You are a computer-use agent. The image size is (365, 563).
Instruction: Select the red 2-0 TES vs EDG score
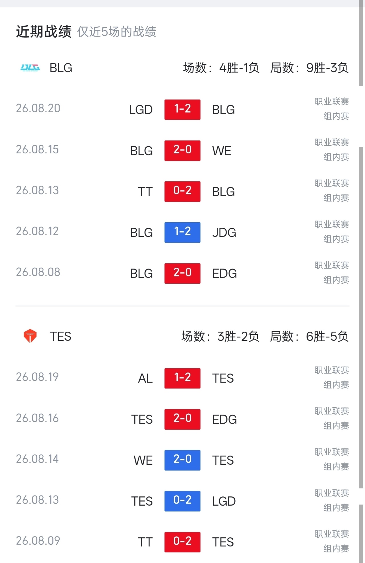(x=182, y=419)
